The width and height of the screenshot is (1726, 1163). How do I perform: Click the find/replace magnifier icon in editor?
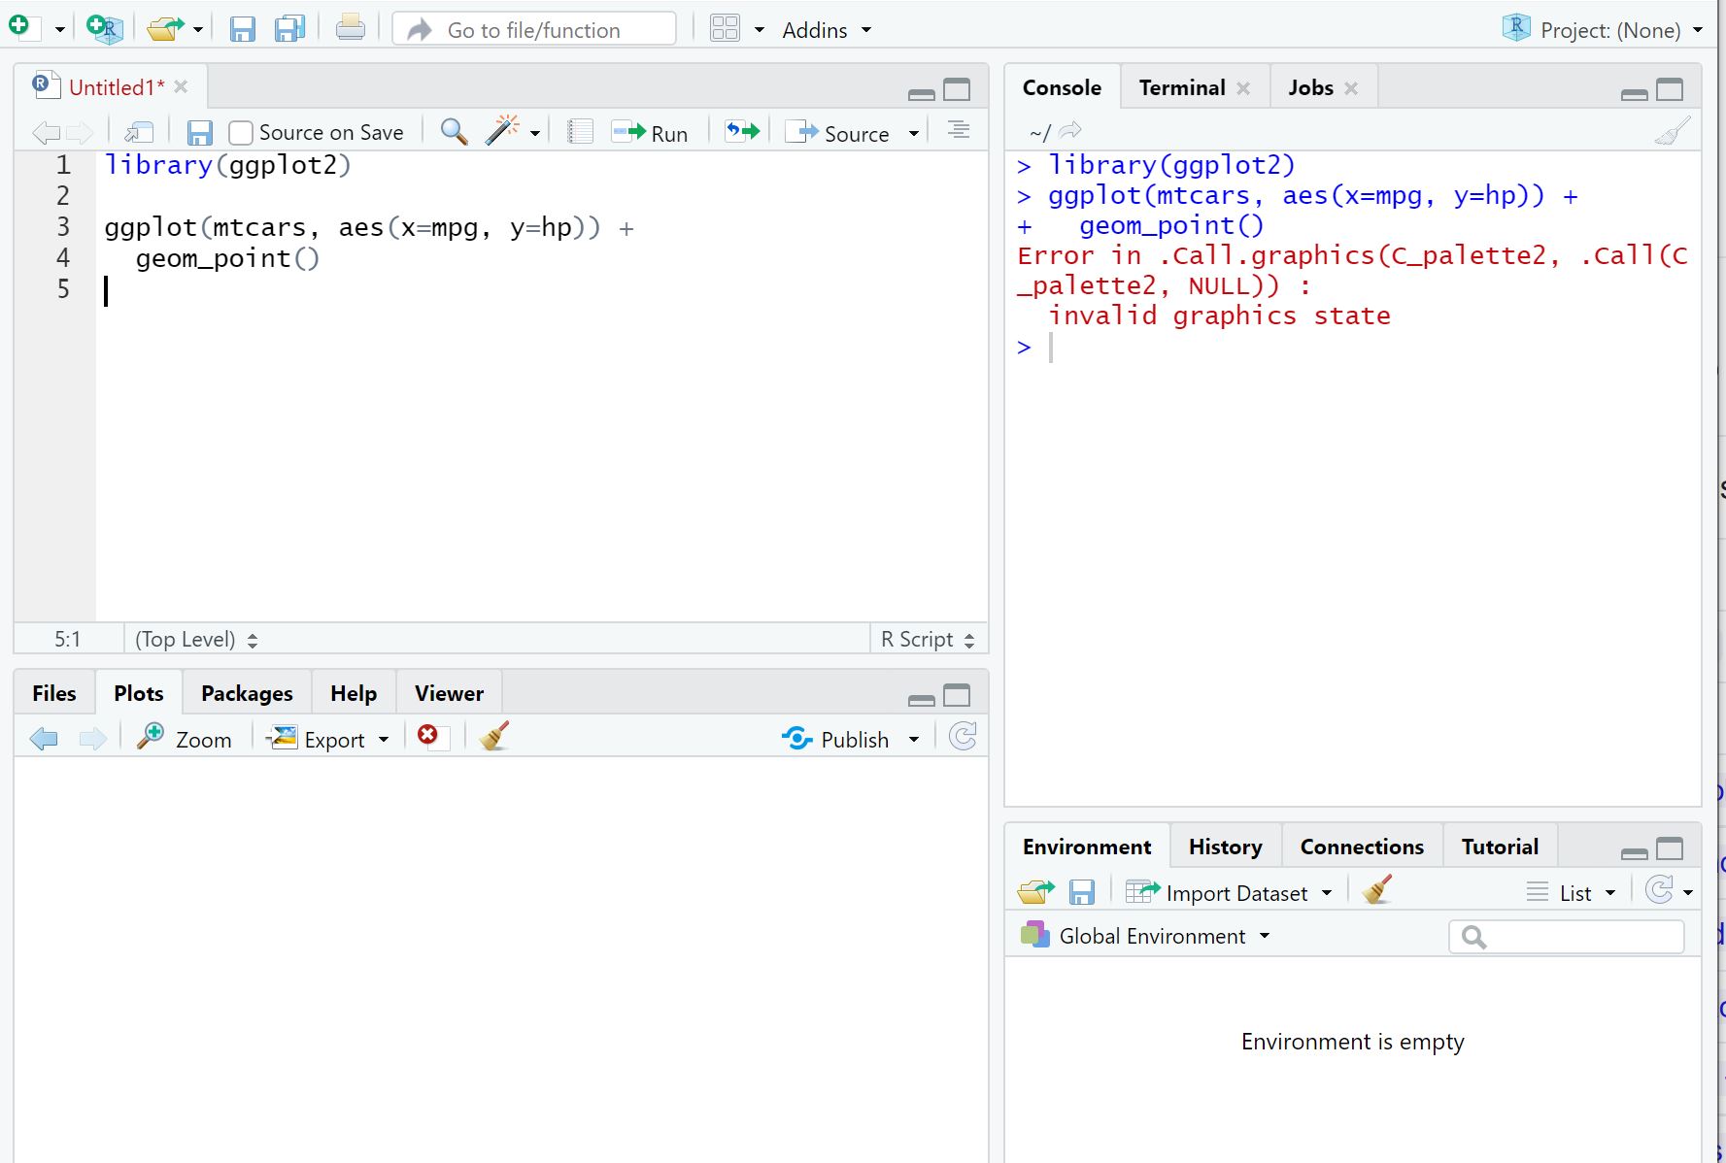coord(454,131)
